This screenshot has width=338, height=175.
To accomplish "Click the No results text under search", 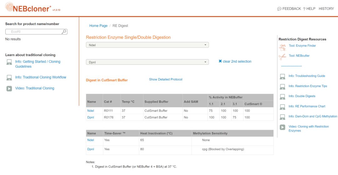I will 13,39.
